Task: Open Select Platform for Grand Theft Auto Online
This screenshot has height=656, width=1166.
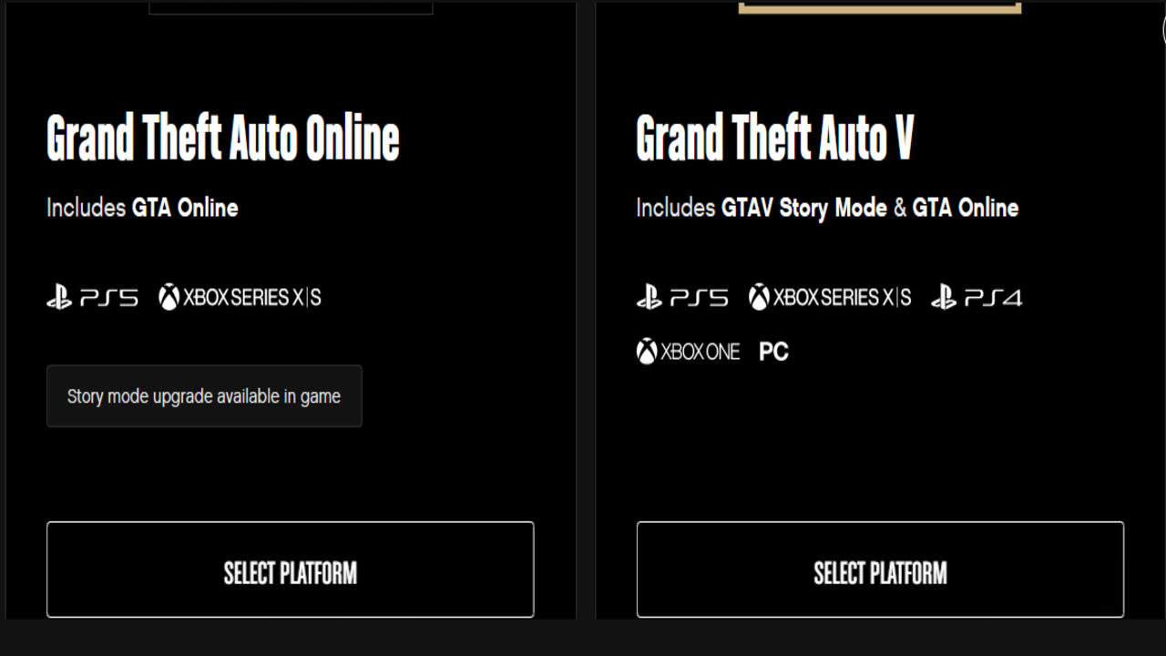Action: [x=290, y=569]
